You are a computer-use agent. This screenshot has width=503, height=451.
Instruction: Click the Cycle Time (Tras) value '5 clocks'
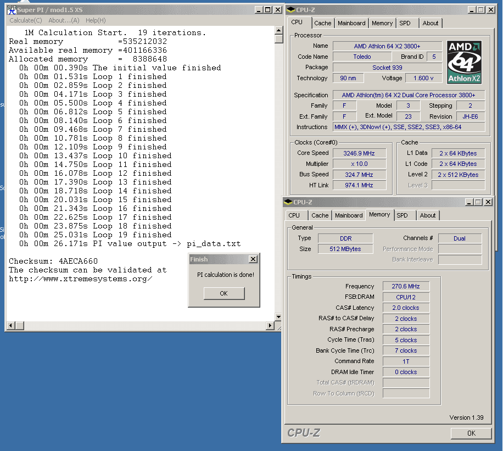406,340
